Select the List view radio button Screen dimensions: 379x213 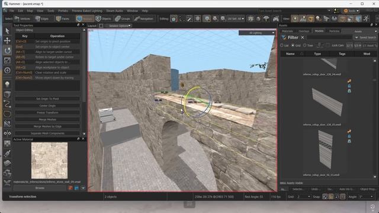tap(282, 46)
